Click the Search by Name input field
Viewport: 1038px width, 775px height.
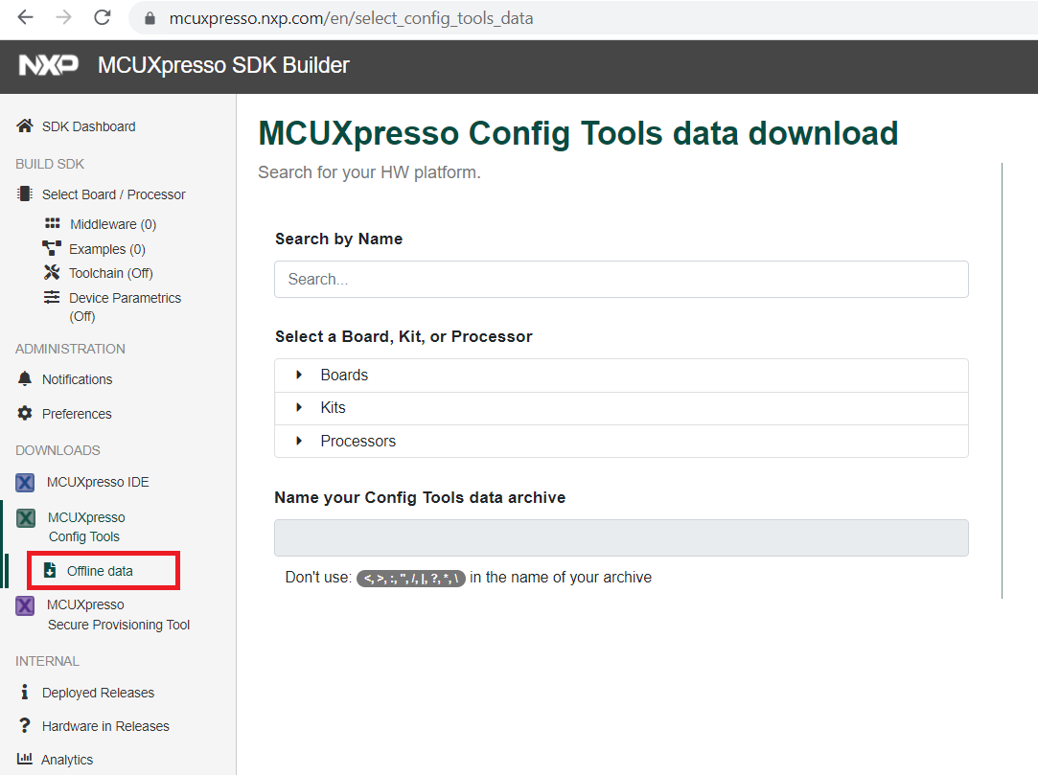[x=621, y=279]
